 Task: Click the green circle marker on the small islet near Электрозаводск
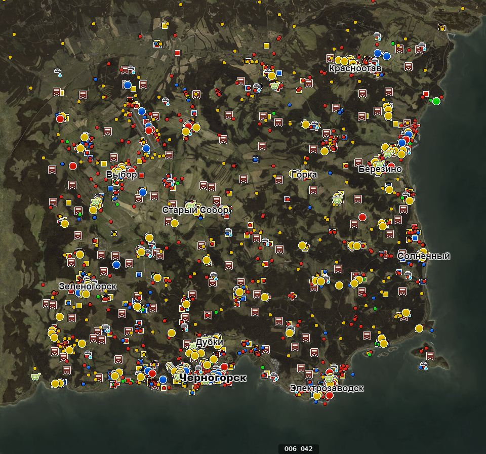click(x=369, y=354)
